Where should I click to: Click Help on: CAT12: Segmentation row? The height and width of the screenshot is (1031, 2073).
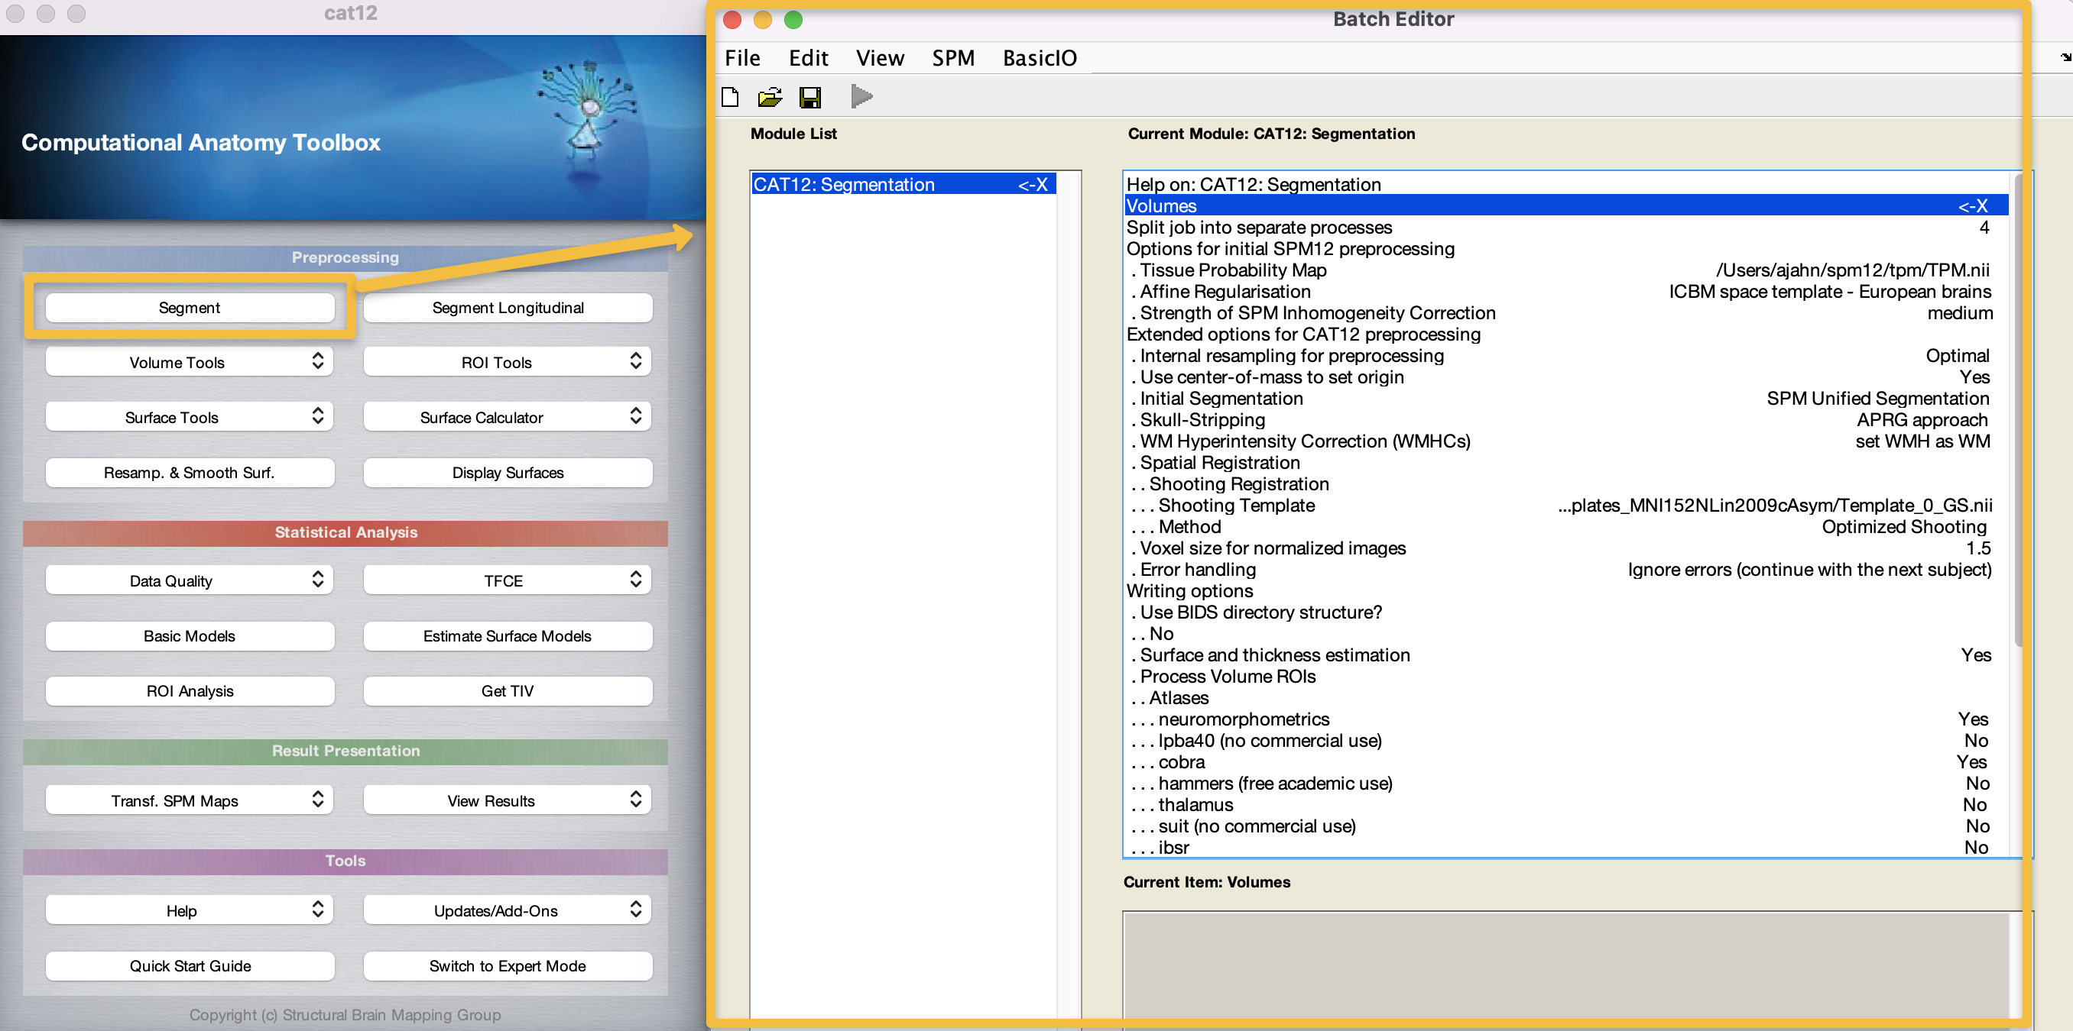click(x=1566, y=184)
